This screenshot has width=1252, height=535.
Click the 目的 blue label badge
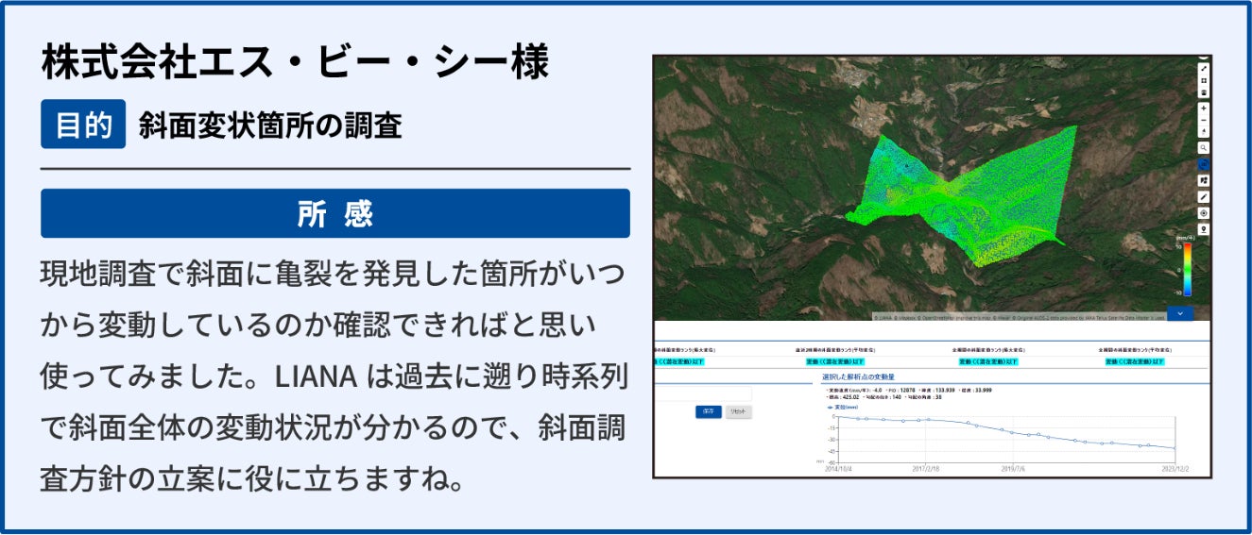pos(83,125)
